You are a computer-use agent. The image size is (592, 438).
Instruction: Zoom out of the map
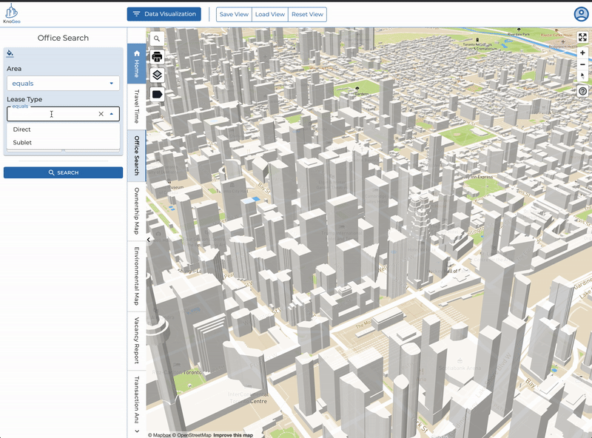(x=582, y=64)
